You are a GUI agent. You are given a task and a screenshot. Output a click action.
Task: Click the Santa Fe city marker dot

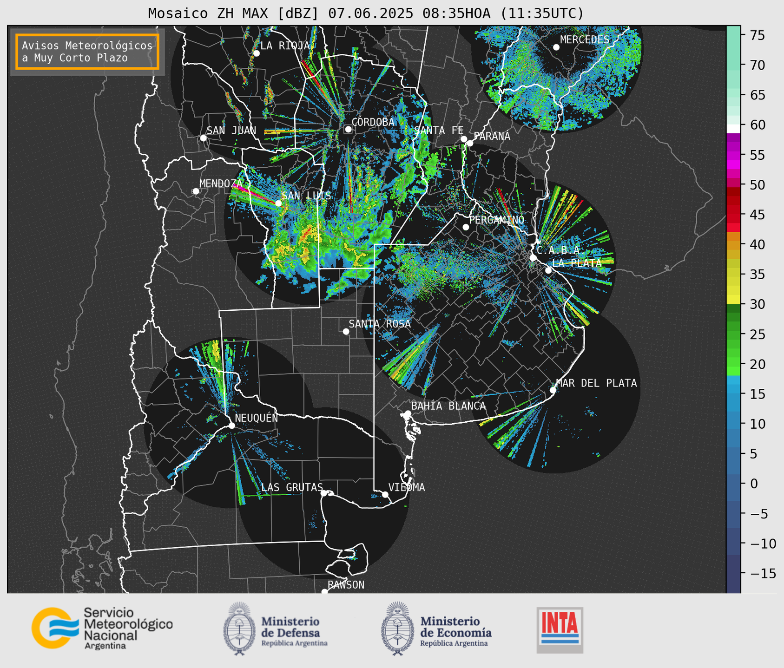464,139
